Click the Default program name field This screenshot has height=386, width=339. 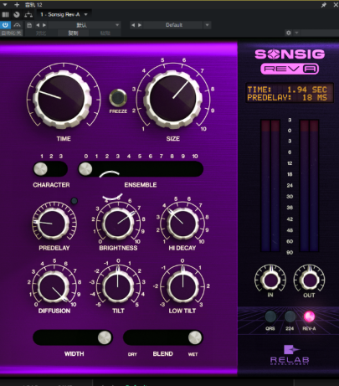pyautogui.click(x=173, y=25)
